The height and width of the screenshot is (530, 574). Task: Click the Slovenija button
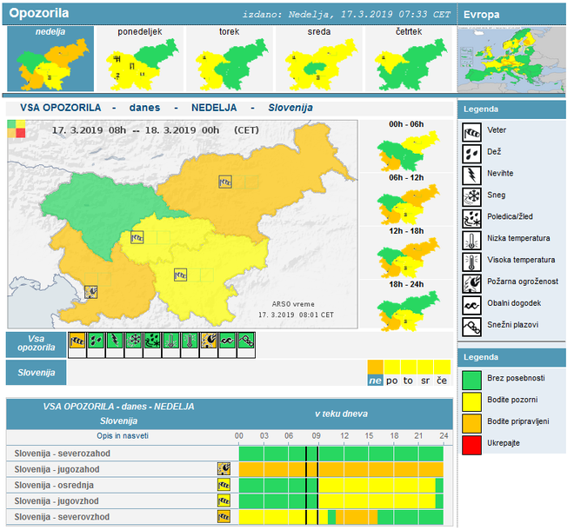(37, 373)
